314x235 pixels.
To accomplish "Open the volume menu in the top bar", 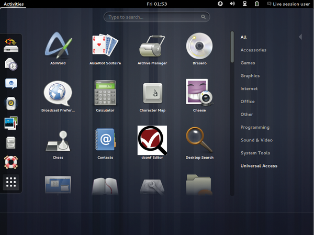I will [232, 4].
